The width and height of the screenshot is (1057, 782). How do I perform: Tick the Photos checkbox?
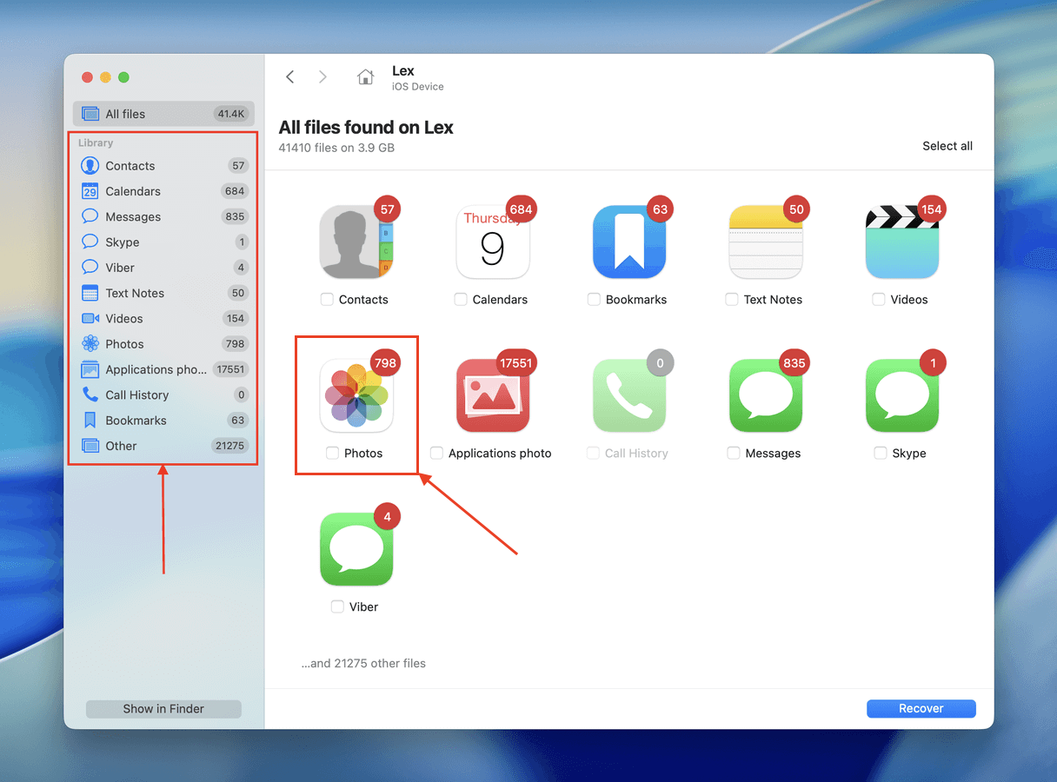[x=332, y=454]
